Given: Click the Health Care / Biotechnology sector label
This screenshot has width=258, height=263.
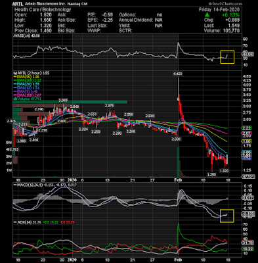Looking at the screenshot, I should pos(43,10).
